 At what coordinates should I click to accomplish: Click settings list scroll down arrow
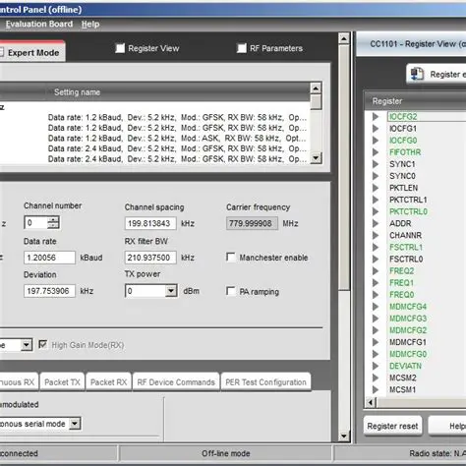pyautogui.click(x=316, y=158)
